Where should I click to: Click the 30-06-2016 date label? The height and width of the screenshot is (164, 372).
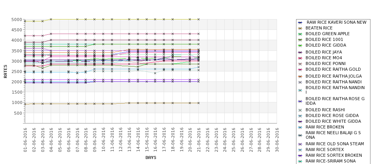pos(277,140)
